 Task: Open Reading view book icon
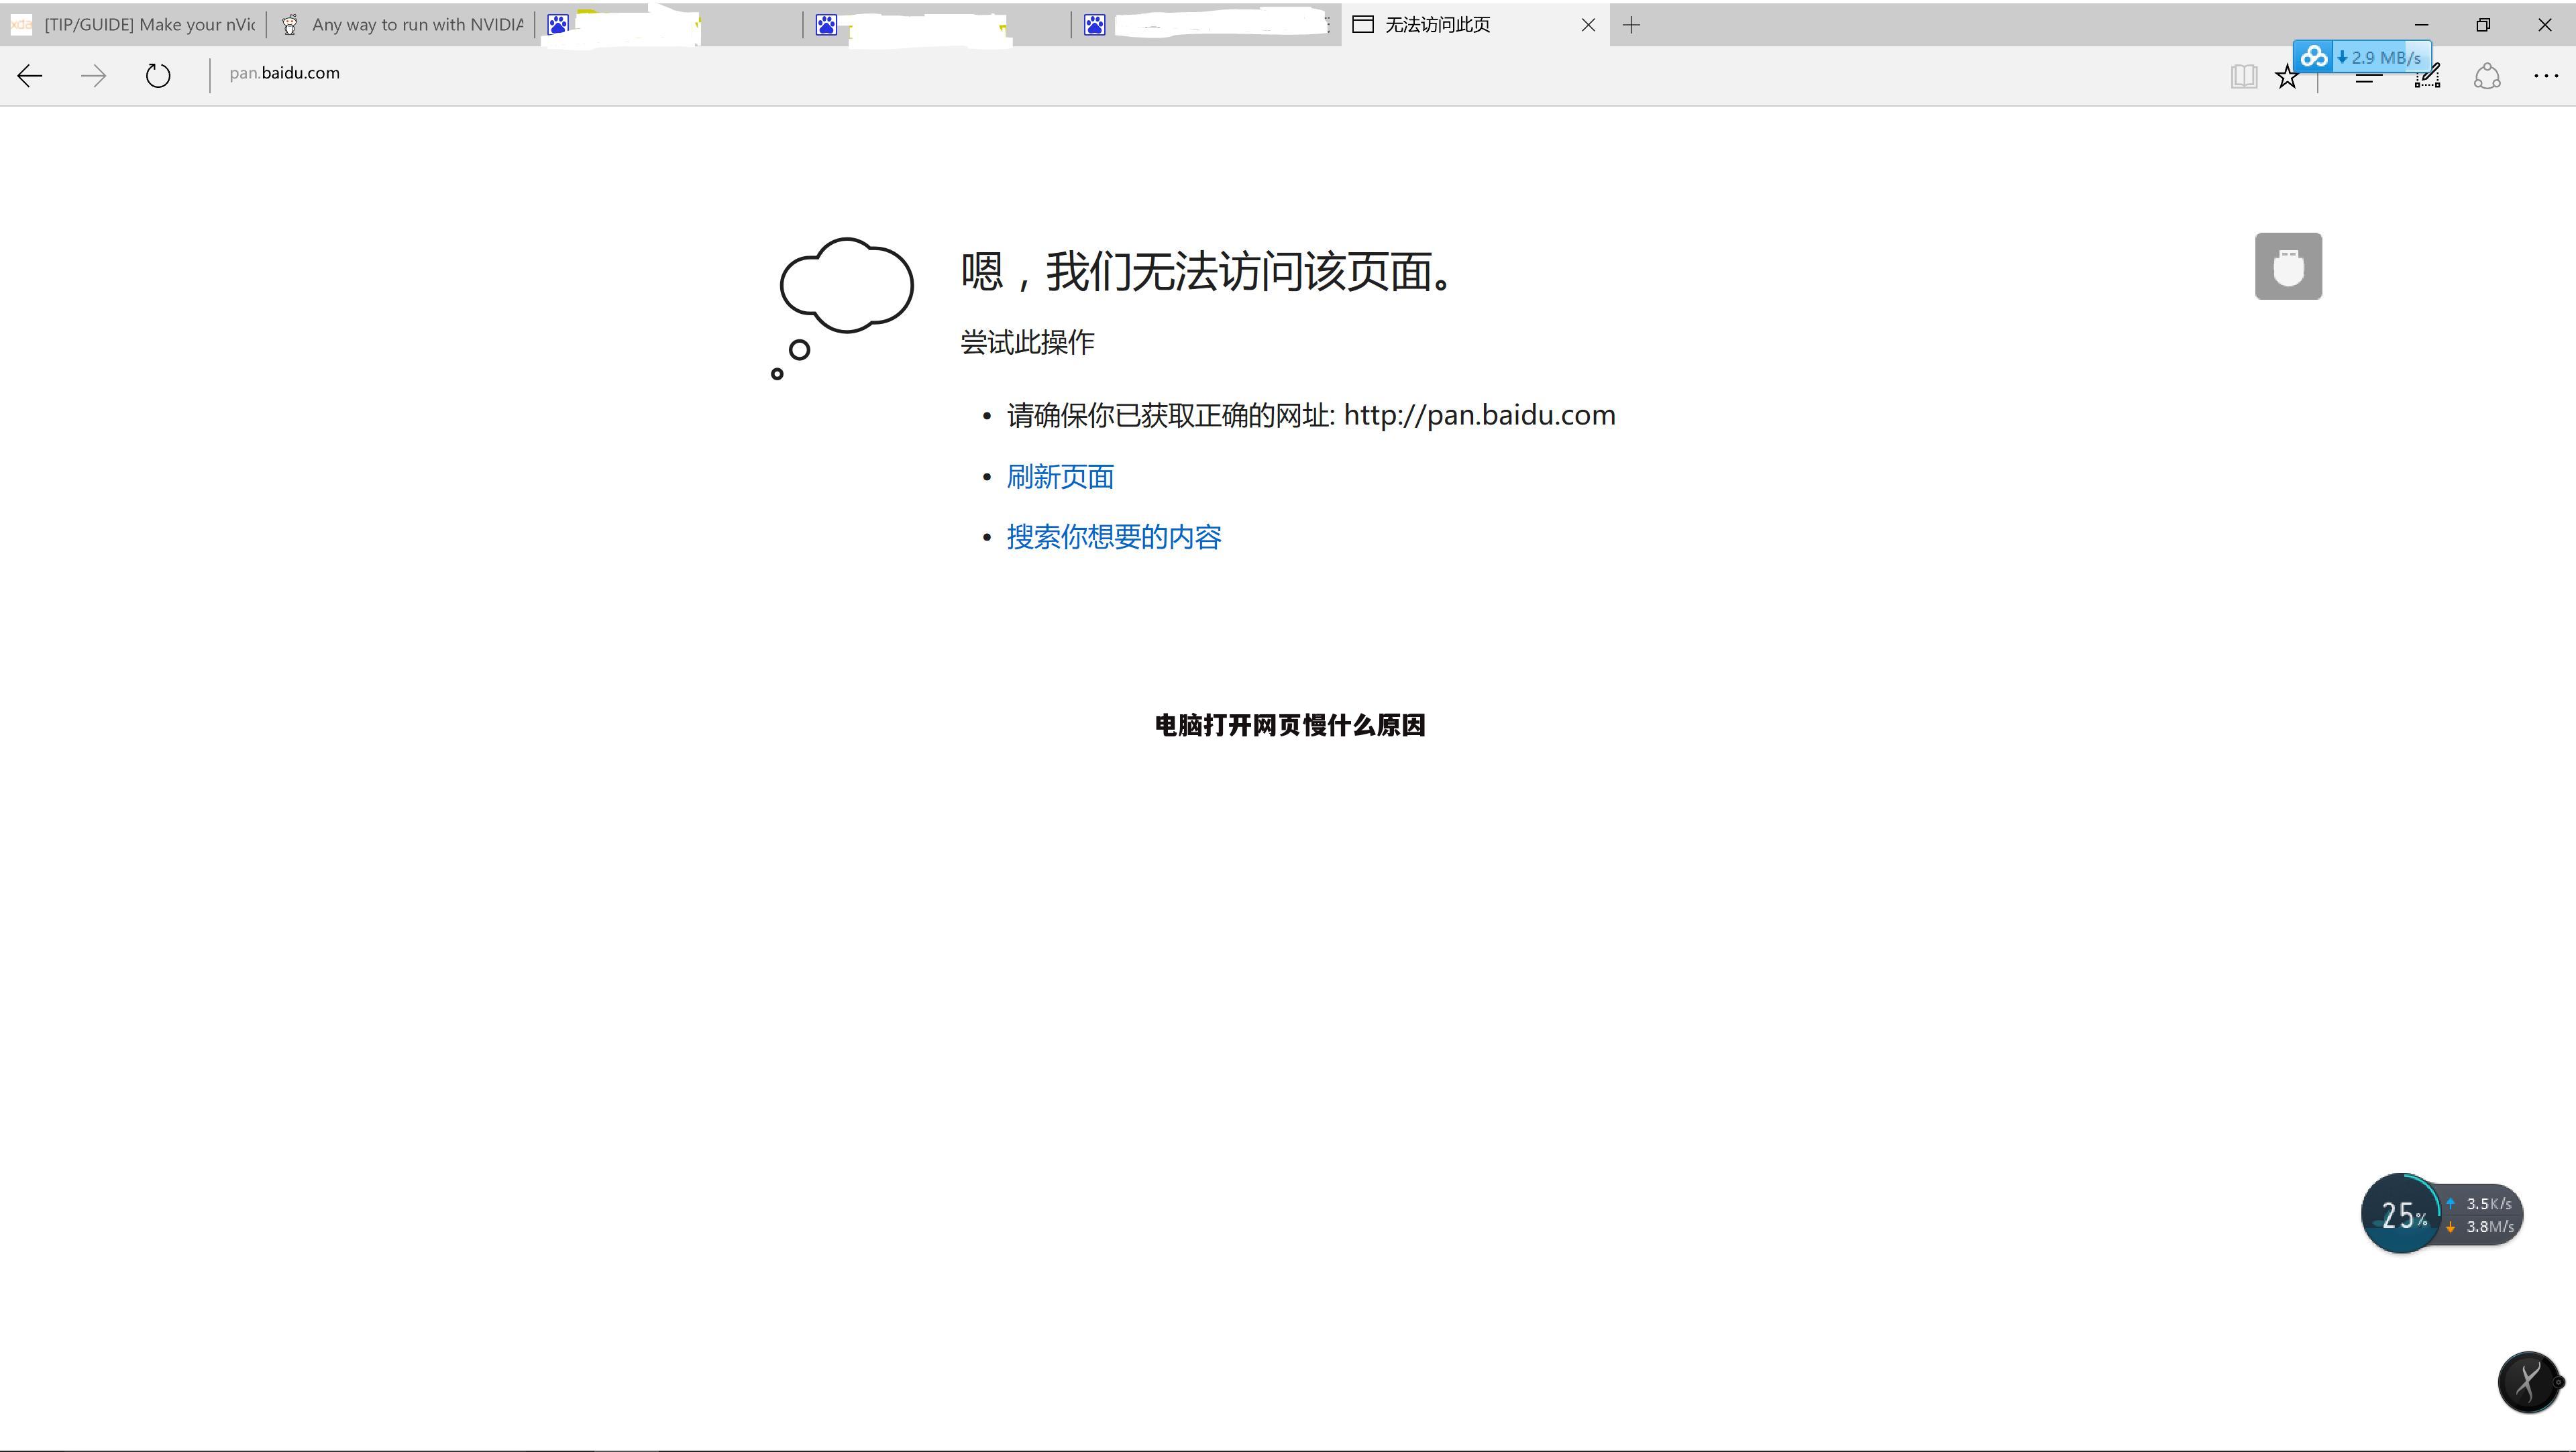click(x=2243, y=76)
